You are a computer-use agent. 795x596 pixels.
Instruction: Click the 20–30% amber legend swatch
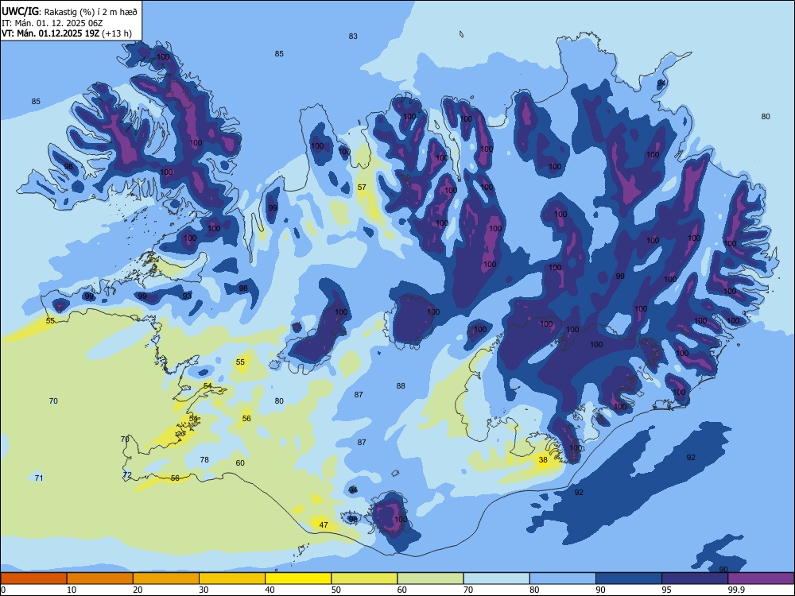[166, 579]
